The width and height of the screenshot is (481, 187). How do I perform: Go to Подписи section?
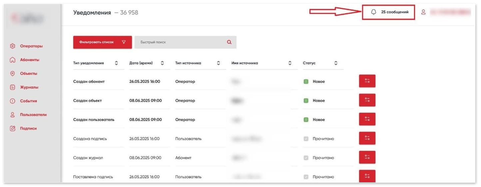(28, 129)
